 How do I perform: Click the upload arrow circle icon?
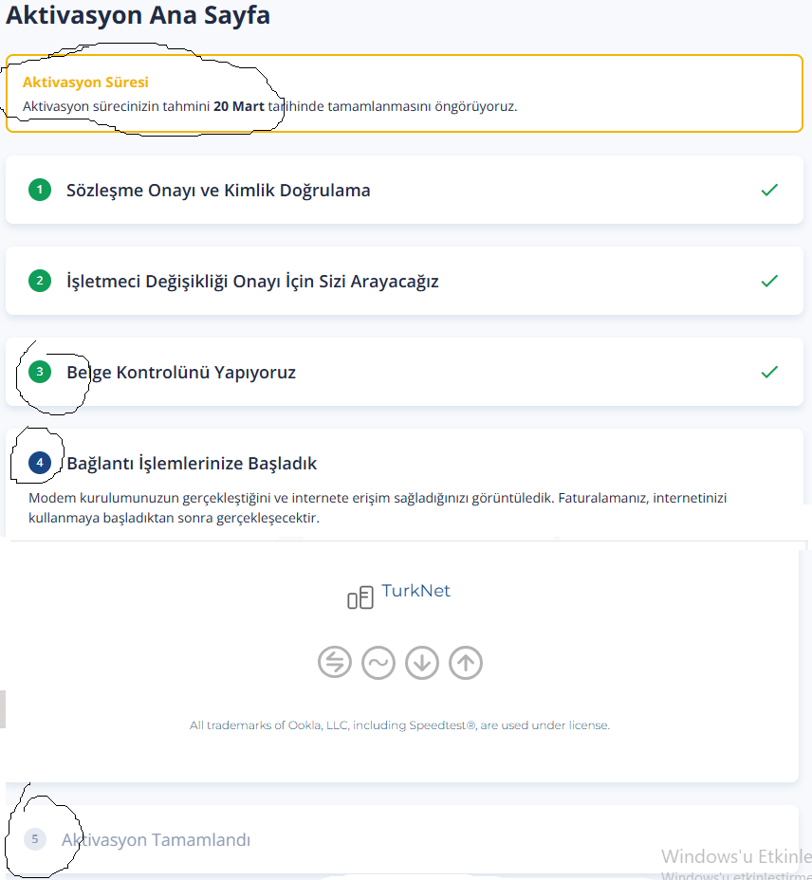pos(466,663)
